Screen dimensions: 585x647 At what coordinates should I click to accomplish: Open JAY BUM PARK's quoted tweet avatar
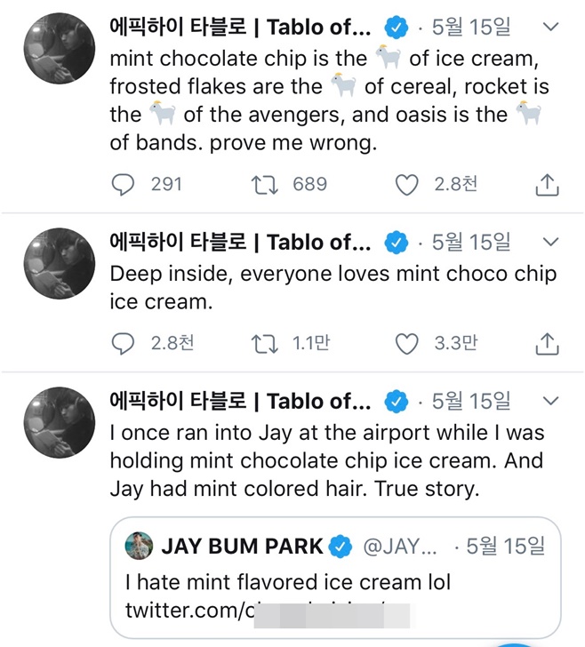pos(139,546)
